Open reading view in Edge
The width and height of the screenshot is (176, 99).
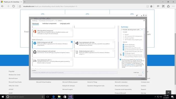[148, 6]
